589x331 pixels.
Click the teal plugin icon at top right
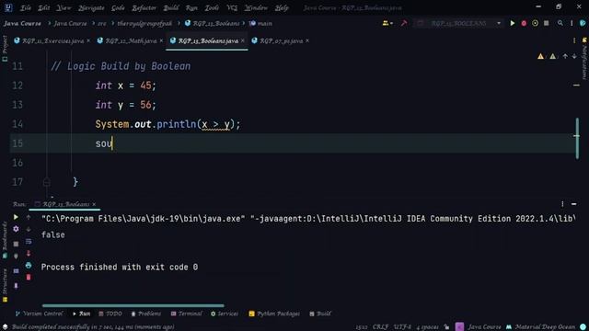pos(583,23)
